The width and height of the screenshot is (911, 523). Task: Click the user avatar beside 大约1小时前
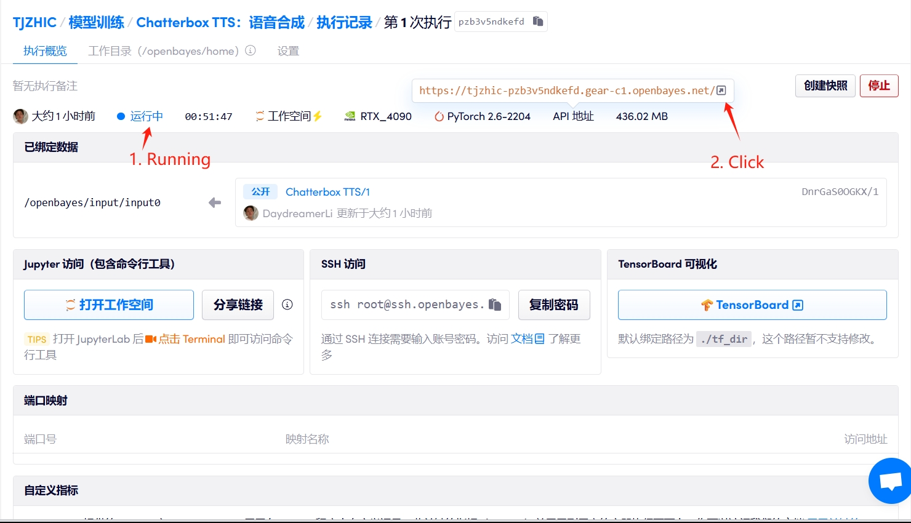point(21,116)
